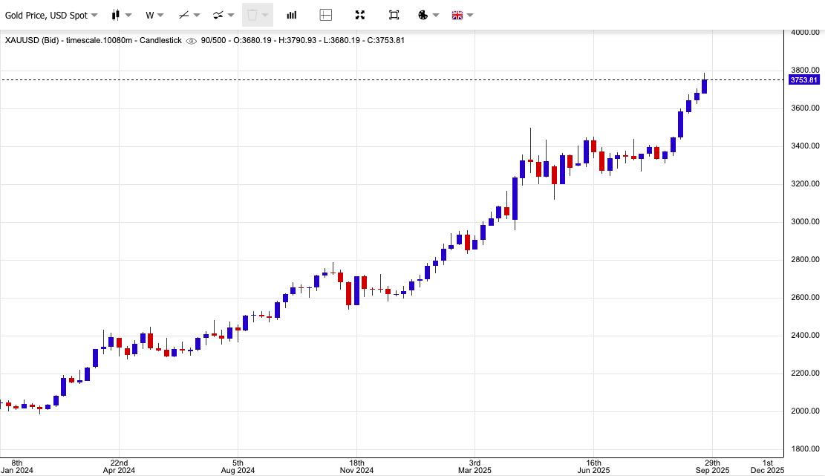Click the trash delete drawings icon

point(252,16)
